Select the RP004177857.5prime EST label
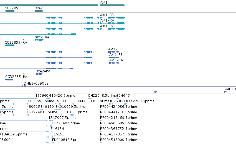236x144 pixels. pyautogui.click(x=119, y=135)
